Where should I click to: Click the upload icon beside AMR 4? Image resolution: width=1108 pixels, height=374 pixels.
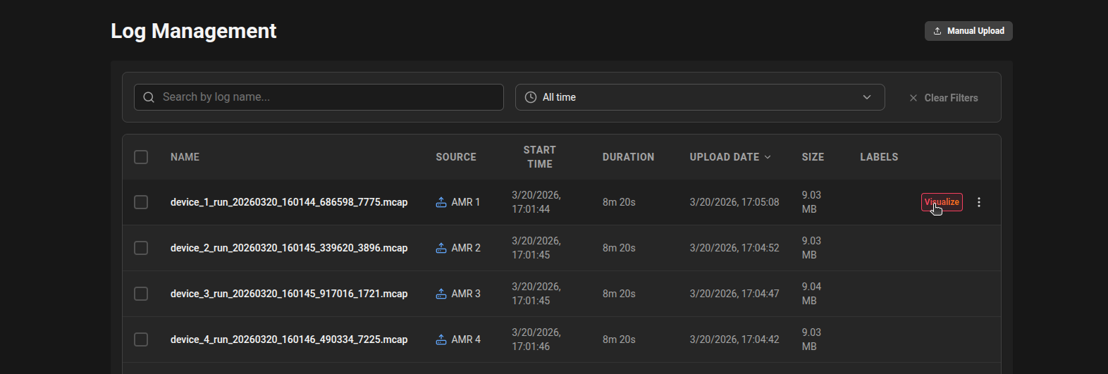[441, 339]
